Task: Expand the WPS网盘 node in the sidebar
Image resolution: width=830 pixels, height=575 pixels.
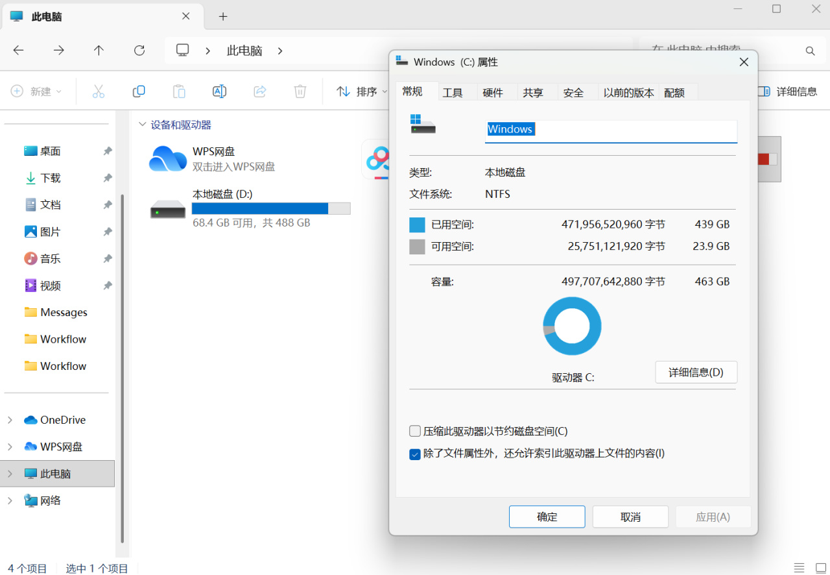Action: coord(10,447)
